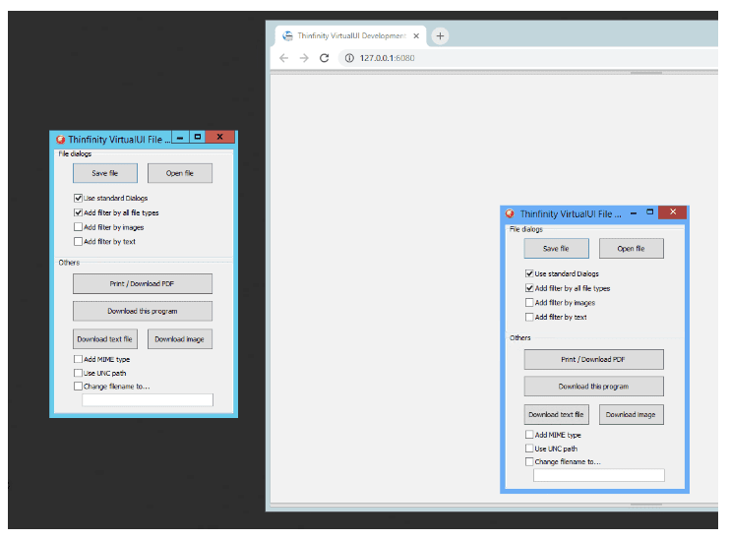Viewport: 729px width, 539px height.
Task: Minimize the Thinfinity window inside browser
Action: pyautogui.click(x=634, y=212)
